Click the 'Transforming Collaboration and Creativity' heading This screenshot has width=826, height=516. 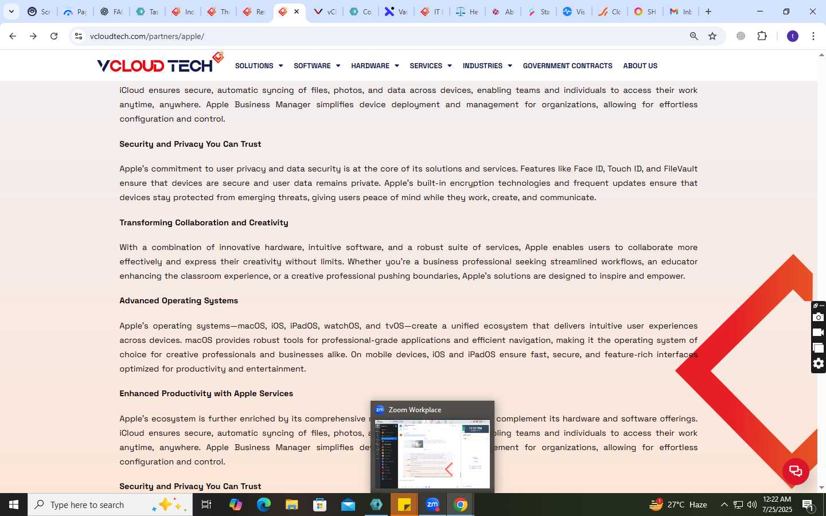pos(204,222)
